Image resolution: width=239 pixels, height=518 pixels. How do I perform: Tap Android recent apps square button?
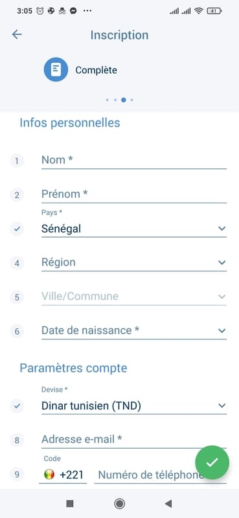70,504
